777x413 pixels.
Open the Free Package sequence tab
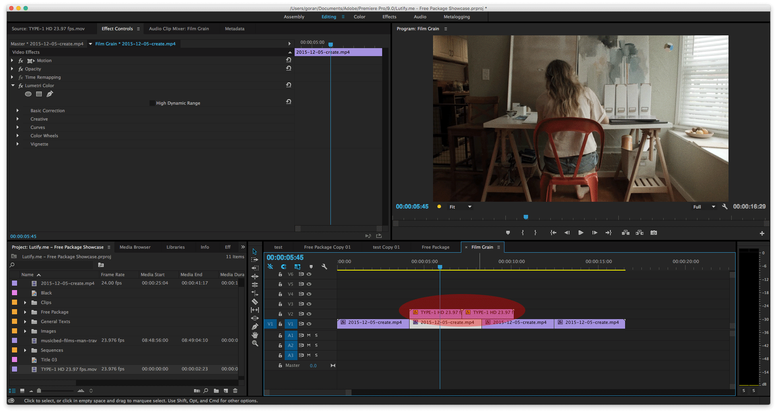point(435,247)
